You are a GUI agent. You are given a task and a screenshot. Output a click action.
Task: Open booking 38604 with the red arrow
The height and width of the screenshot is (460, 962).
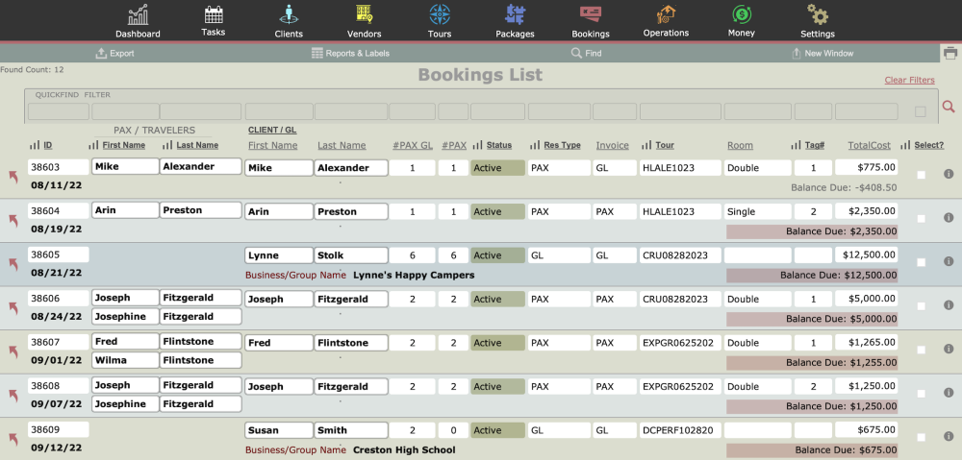coord(13,221)
